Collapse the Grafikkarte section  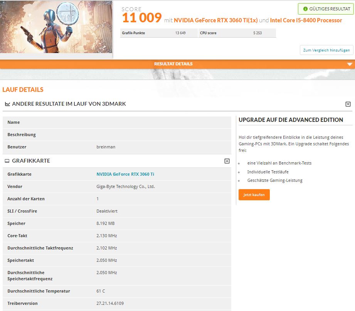pos(227,161)
